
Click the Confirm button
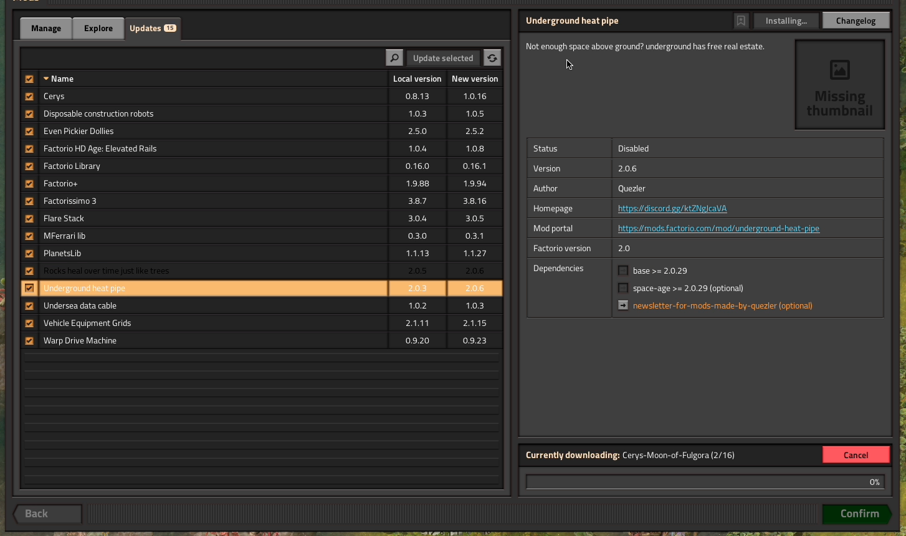pyautogui.click(x=857, y=514)
